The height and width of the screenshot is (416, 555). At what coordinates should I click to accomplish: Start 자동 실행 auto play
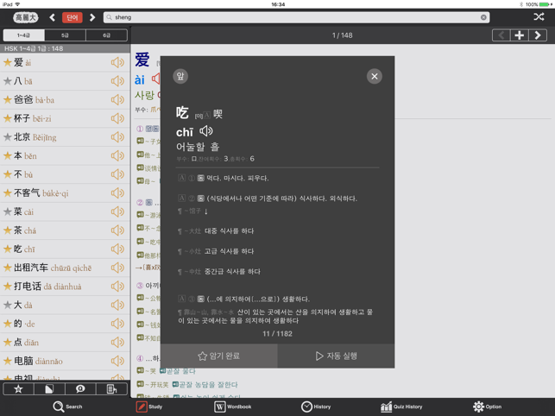pos(336,356)
